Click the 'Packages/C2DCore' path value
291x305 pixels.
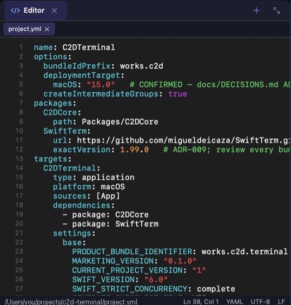[x=120, y=122]
